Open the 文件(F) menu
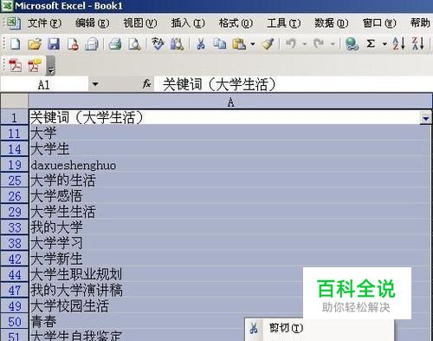The image size is (433, 341). 44,23
